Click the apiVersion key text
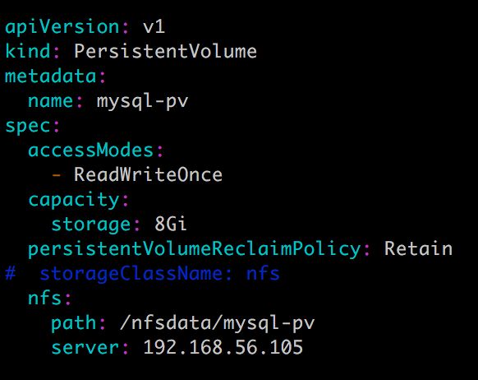Image resolution: width=478 pixels, height=380 pixels. point(62,27)
